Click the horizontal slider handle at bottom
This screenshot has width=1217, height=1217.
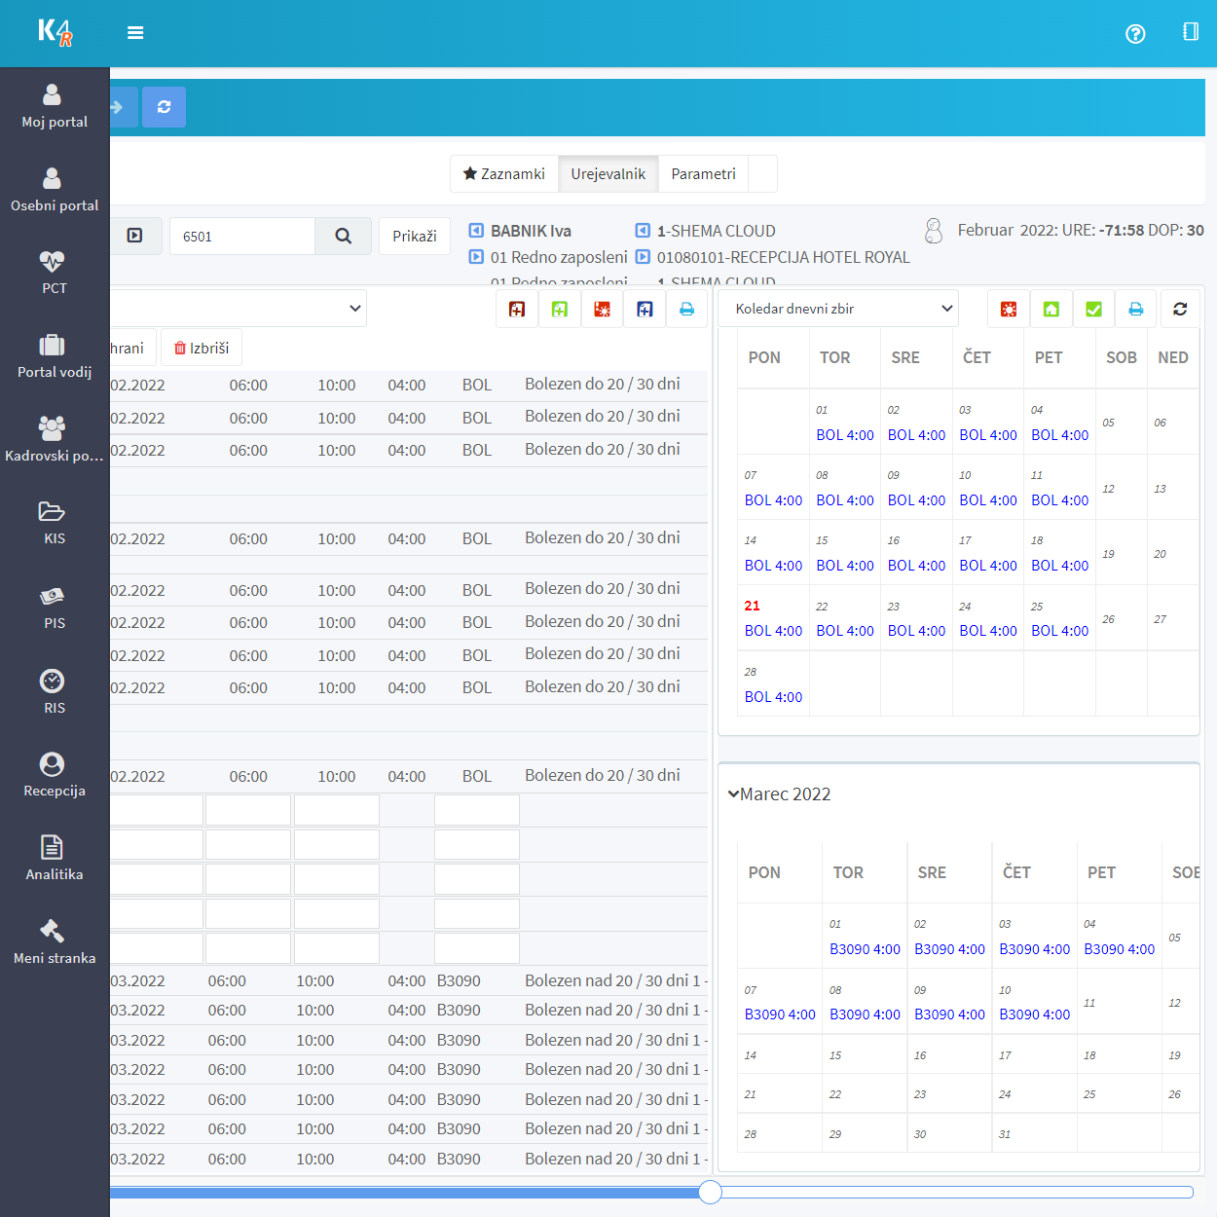coord(711,1192)
